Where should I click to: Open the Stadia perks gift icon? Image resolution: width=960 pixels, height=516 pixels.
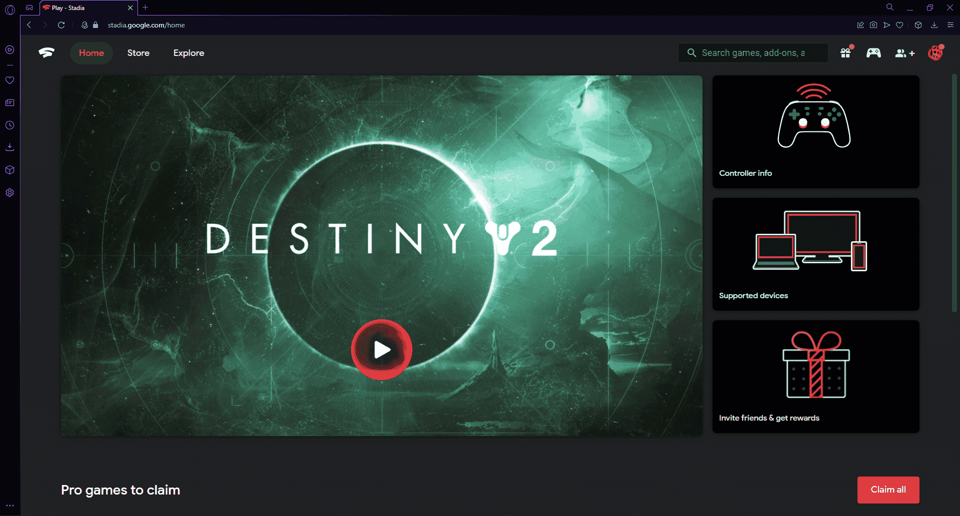coord(845,53)
